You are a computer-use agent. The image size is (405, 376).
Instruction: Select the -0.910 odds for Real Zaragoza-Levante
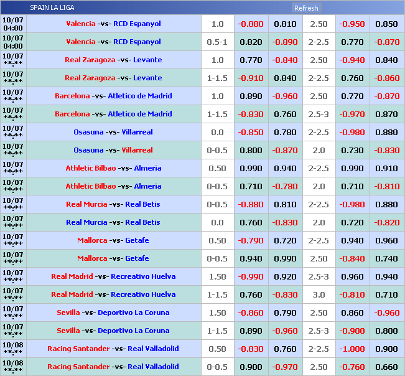(251, 78)
